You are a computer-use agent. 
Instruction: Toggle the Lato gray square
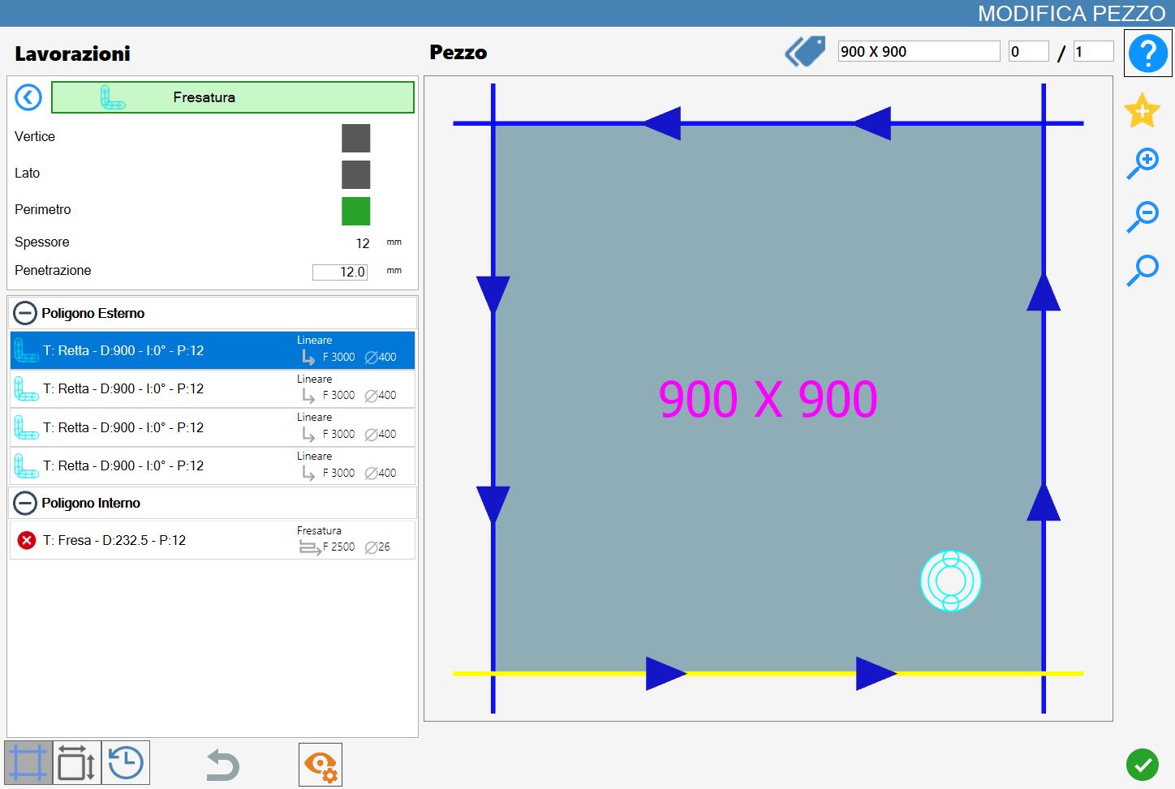pyautogui.click(x=355, y=174)
